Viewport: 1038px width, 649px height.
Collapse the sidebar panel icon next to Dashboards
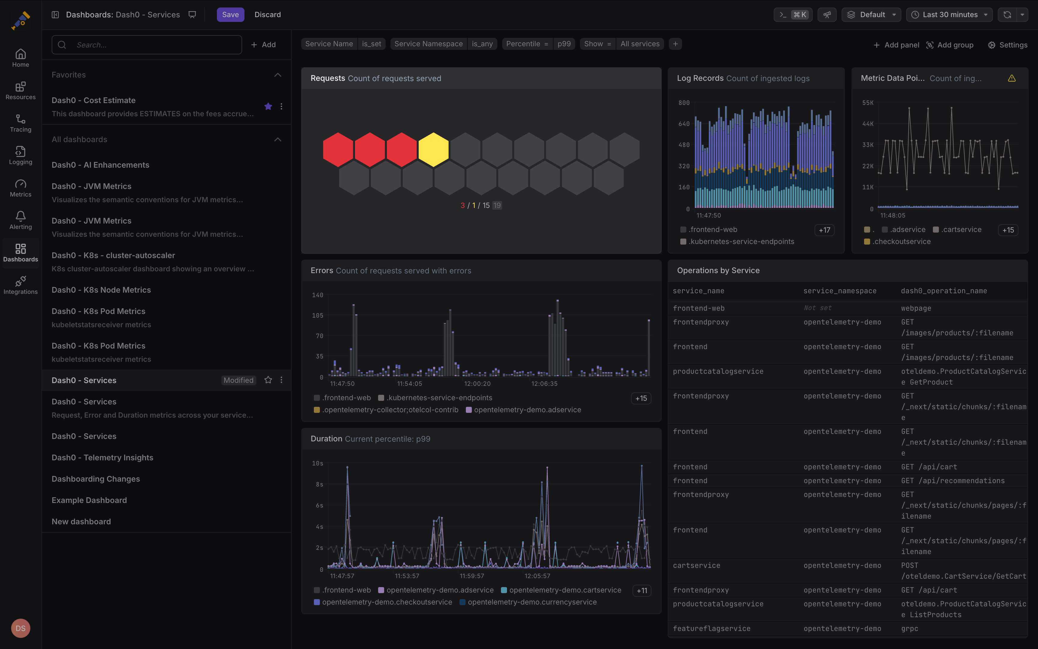55,15
